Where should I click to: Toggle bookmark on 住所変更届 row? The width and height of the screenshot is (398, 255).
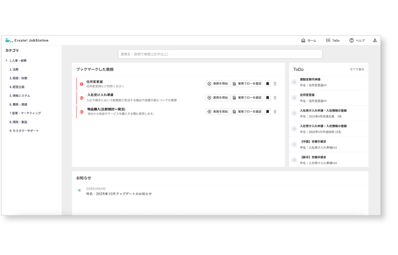268,84
